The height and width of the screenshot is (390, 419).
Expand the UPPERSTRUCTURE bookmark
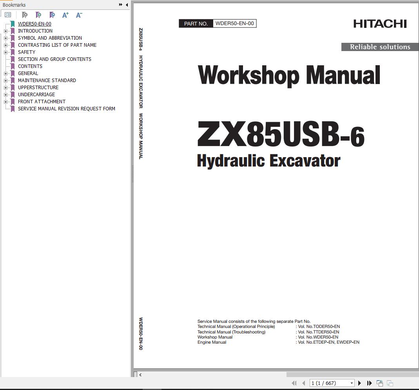coord(5,88)
